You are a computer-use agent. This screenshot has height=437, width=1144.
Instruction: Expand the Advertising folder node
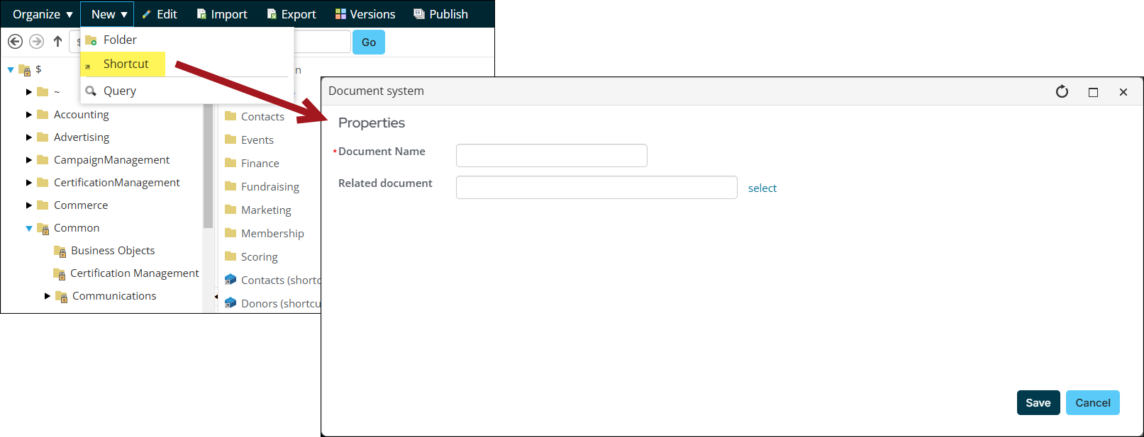pos(29,137)
